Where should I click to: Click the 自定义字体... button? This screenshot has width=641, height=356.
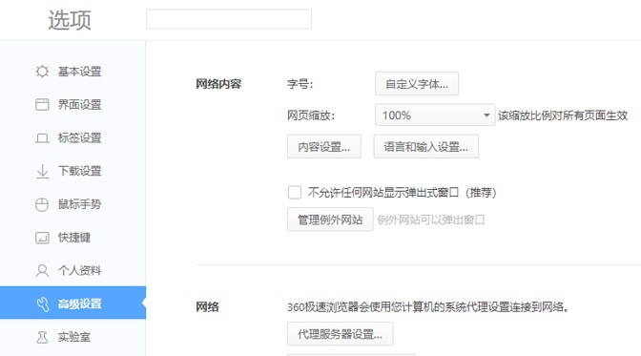[417, 84]
